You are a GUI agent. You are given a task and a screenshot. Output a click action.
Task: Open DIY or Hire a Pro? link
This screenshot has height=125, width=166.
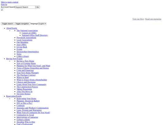tap(25, 103)
